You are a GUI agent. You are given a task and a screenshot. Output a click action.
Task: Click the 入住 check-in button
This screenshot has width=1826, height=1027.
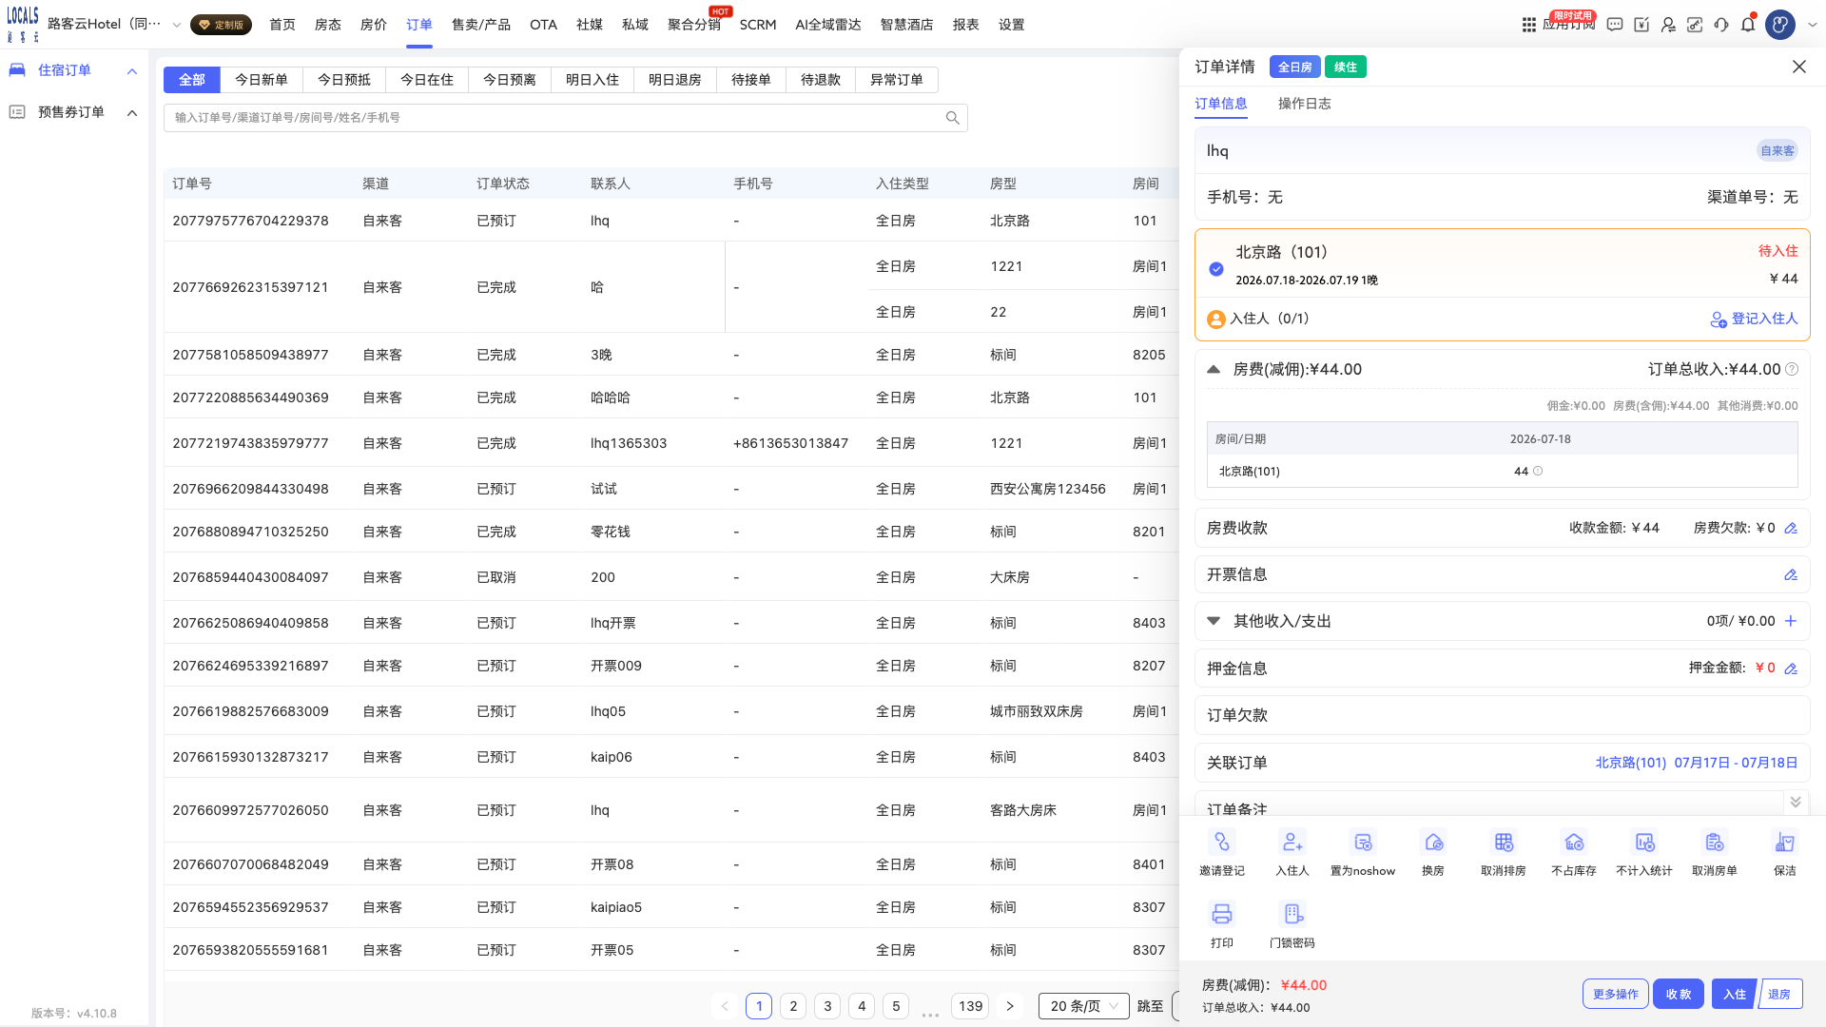point(1734,994)
